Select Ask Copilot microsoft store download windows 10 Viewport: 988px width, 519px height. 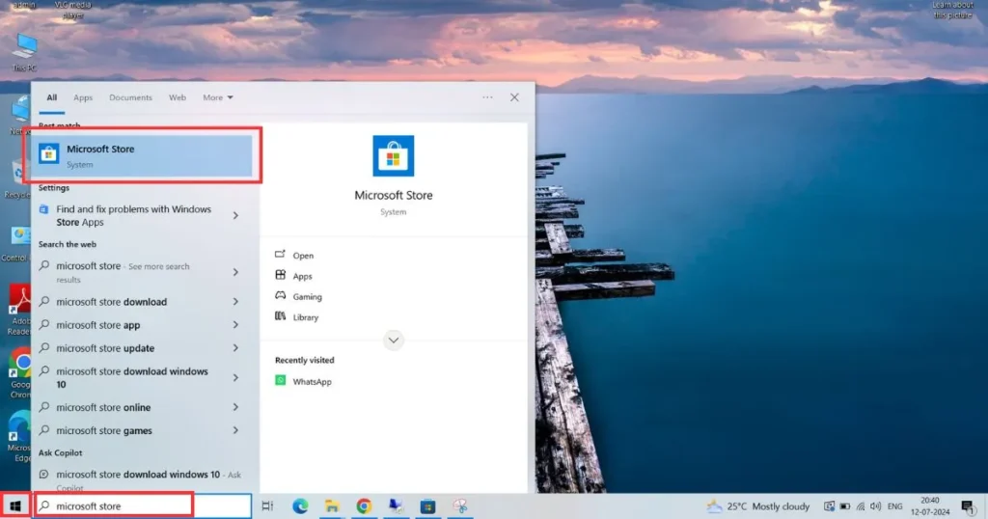tap(143, 480)
